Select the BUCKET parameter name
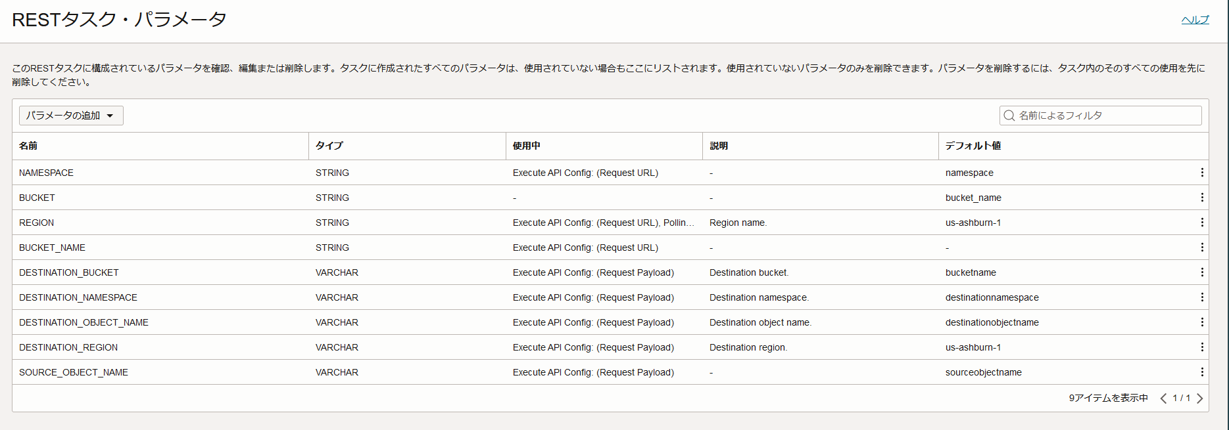Image resolution: width=1229 pixels, height=430 pixels. (37, 198)
